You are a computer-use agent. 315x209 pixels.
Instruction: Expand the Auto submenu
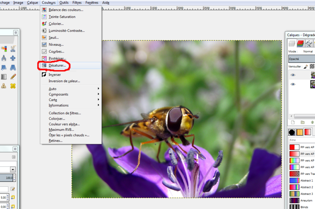(x=71, y=89)
